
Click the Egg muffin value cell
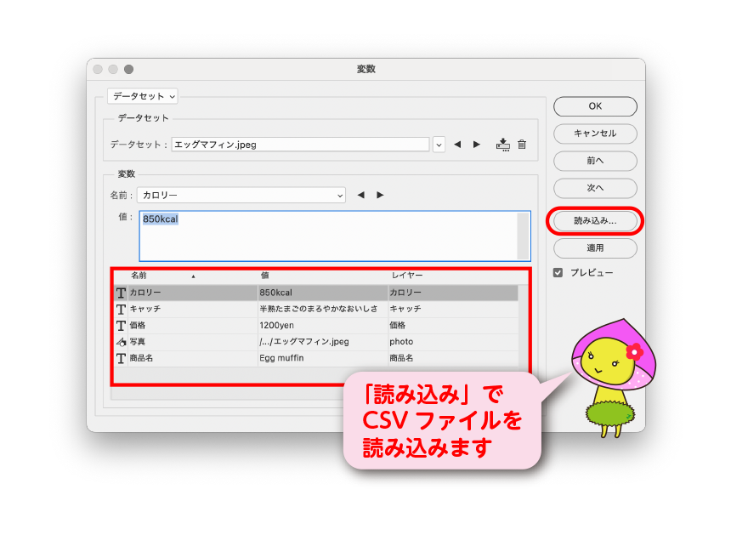coord(323,358)
